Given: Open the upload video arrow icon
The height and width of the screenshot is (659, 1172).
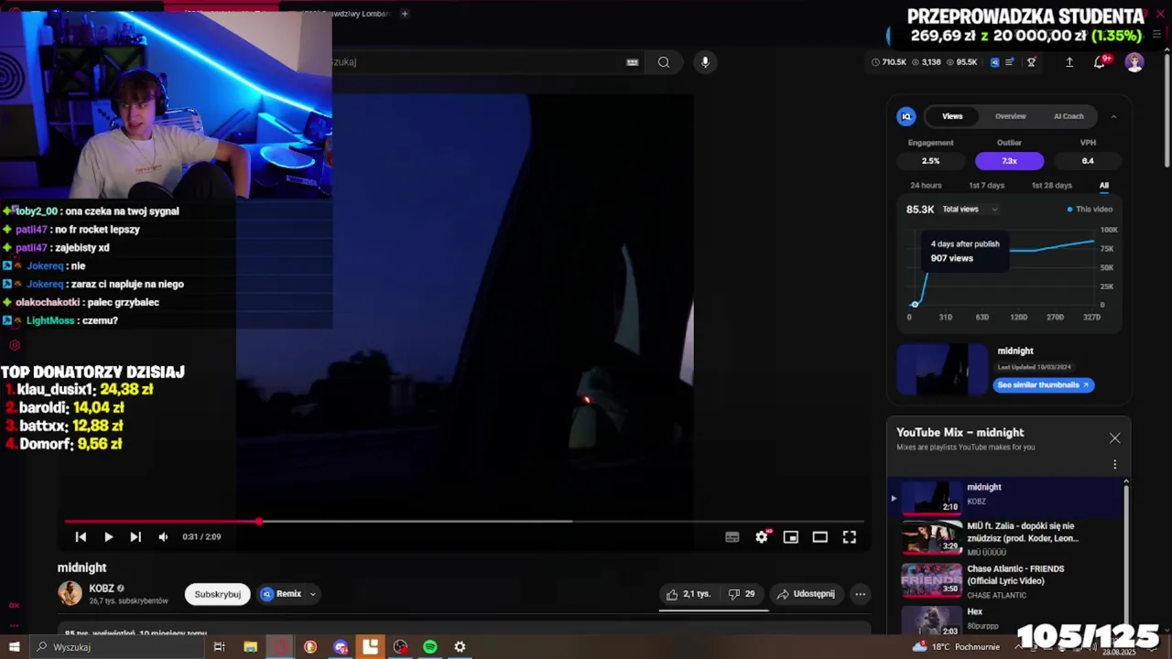Looking at the screenshot, I should click(1069, 62).
